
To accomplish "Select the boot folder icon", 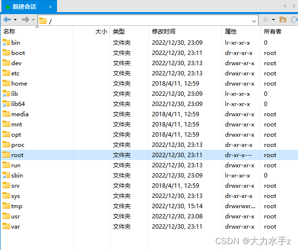I will point(6,53).
